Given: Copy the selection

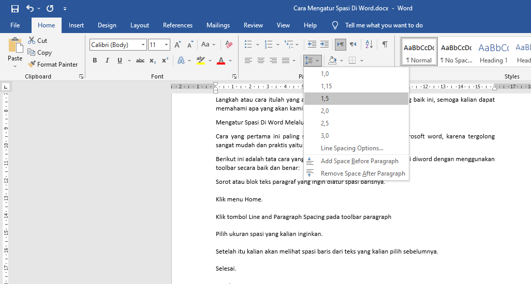Looking at the screenshot, I should [x=40, y=53].
